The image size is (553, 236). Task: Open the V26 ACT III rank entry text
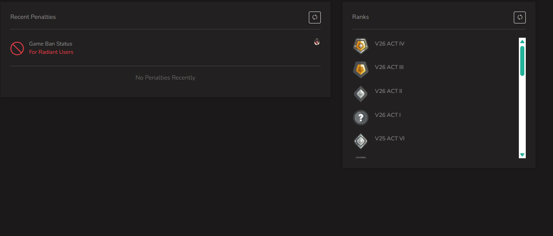click(x=389, y=67)
